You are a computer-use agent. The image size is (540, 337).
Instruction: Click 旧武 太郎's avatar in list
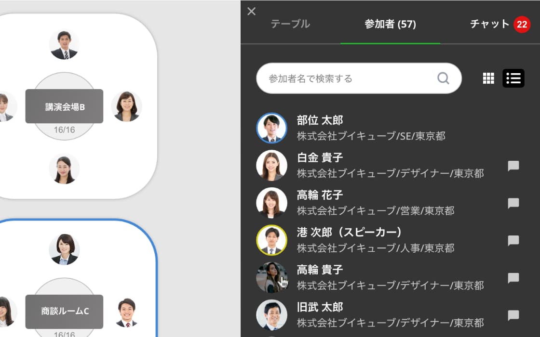[x=272, y=315]
